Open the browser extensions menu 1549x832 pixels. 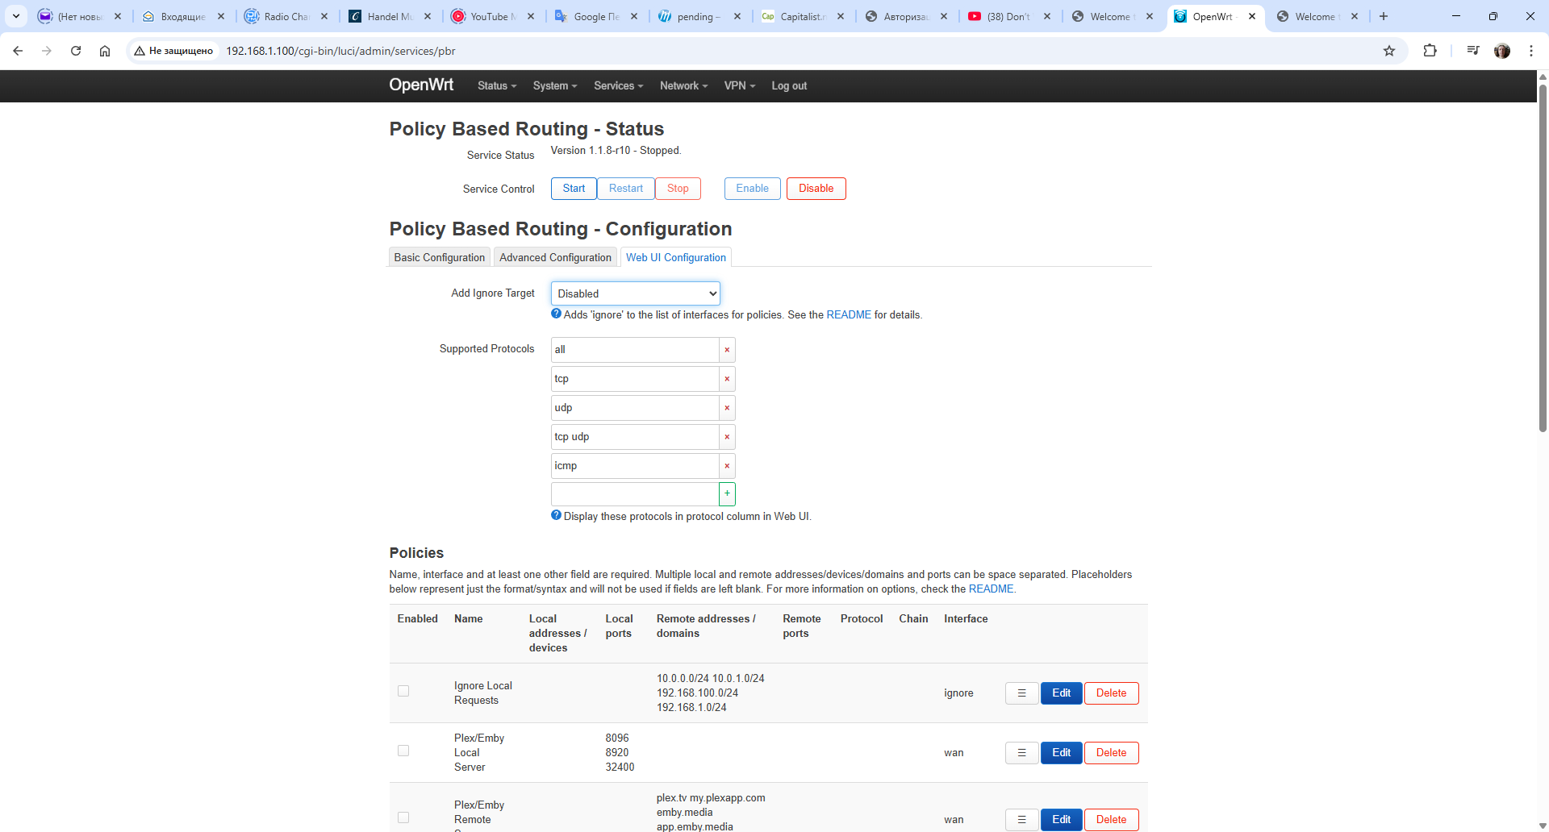coord(1430,51)
